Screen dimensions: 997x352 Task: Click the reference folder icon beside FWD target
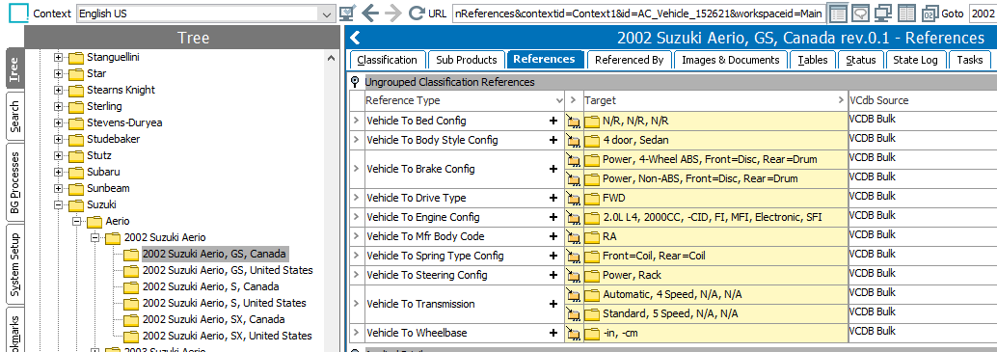[574, 199]
